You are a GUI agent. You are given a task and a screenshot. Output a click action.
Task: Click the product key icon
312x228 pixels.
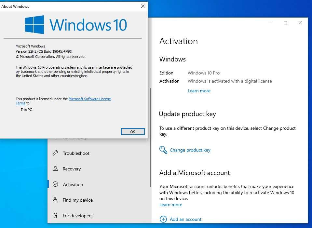click(163, 150)
